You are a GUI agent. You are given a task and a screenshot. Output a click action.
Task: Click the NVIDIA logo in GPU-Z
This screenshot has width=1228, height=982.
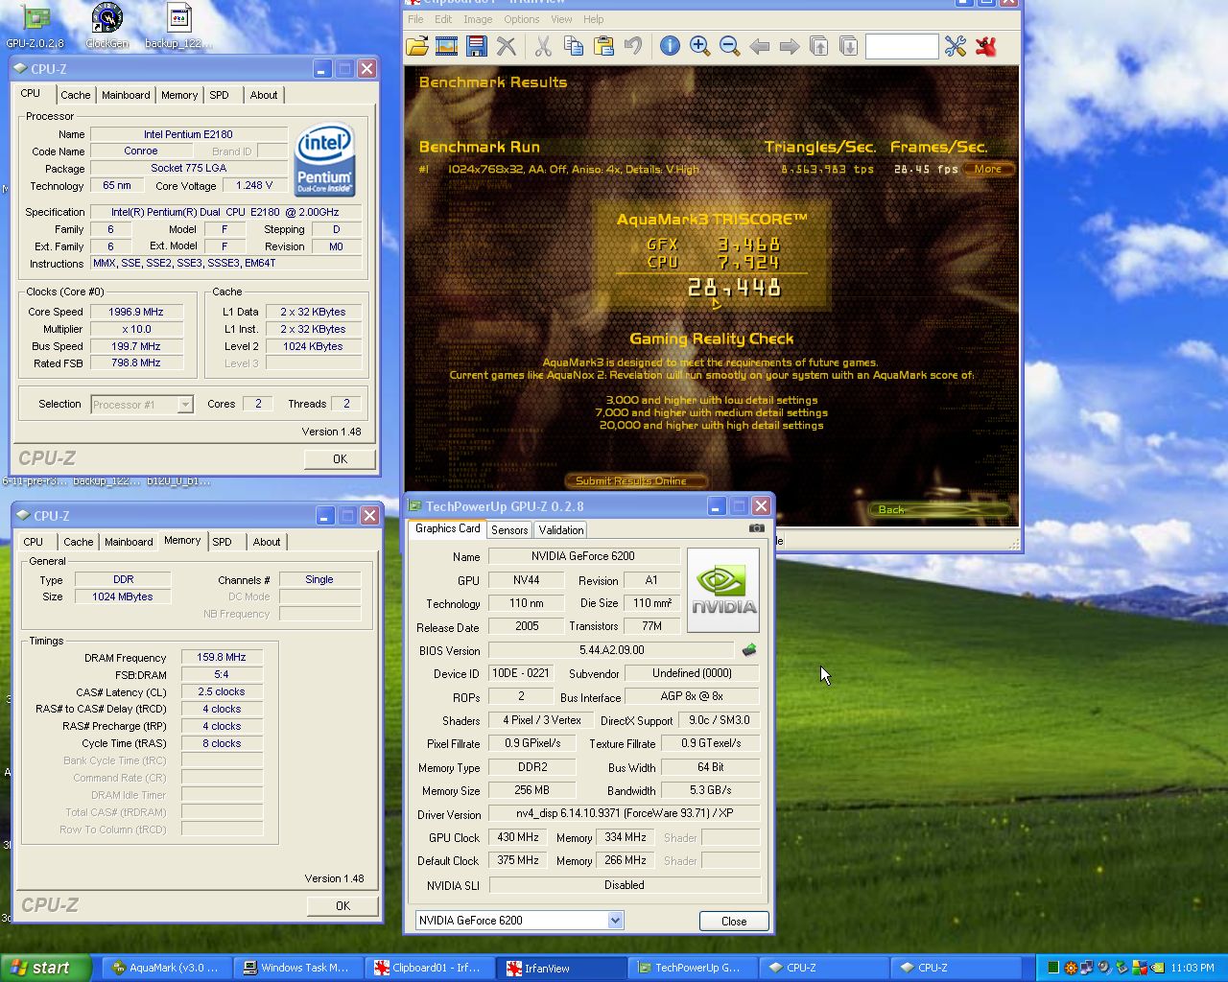pos(723,590)
